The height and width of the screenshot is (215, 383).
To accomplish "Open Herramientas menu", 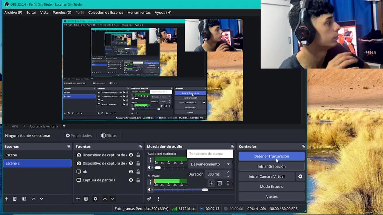I will [x=139, y=13].
